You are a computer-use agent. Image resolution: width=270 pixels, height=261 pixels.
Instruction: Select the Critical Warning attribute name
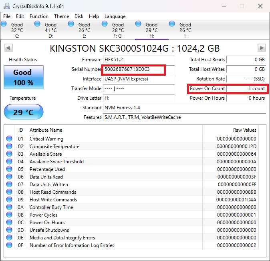point(46,139)
